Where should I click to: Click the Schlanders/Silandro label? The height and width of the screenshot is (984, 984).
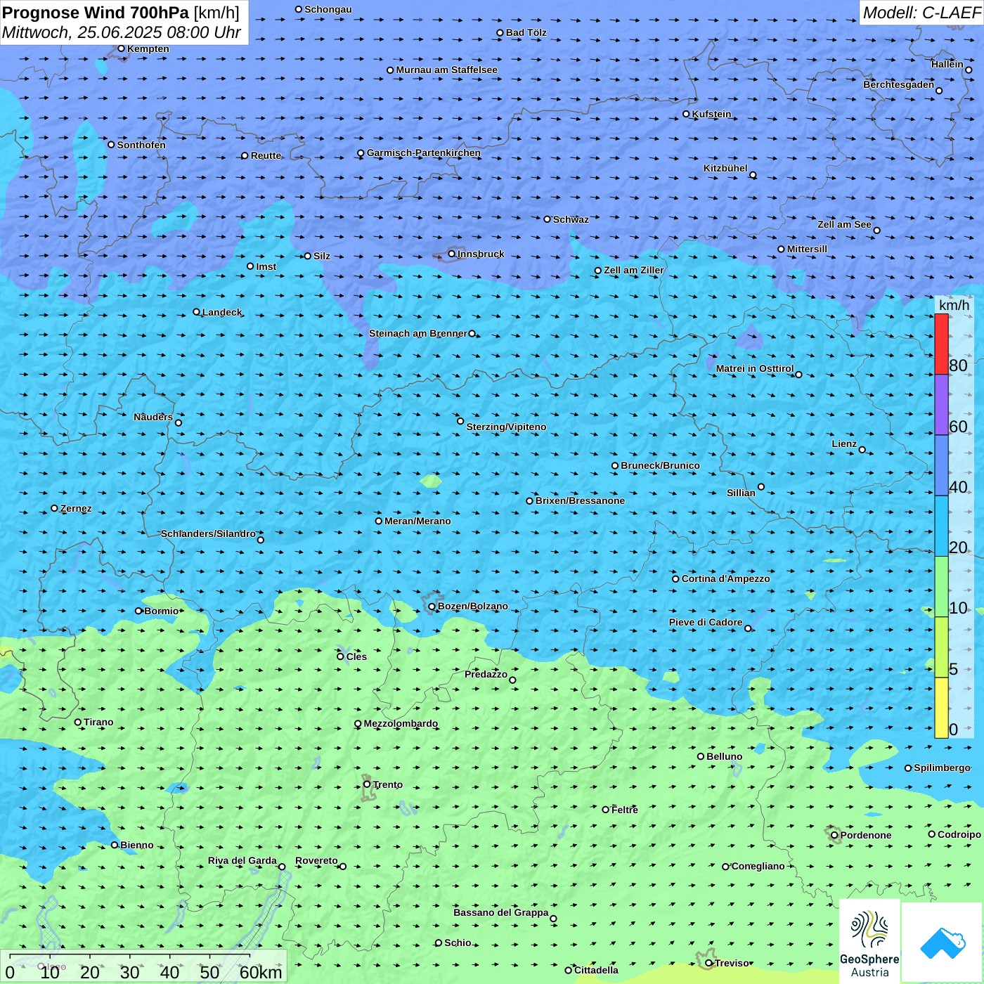point(208,533)
